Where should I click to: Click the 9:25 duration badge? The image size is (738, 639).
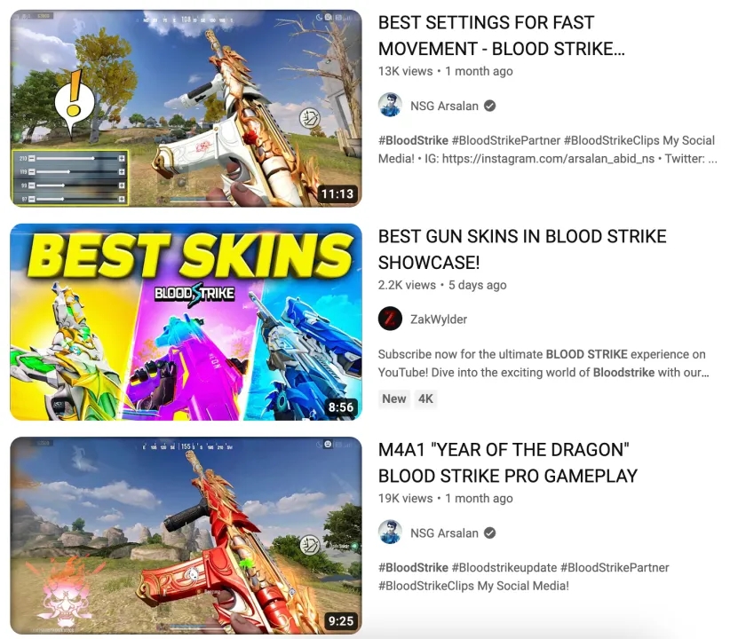point(341,620)
